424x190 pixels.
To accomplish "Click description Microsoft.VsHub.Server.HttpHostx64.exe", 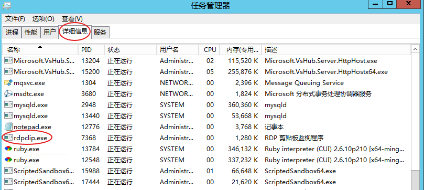I will (x=326, y=72).
